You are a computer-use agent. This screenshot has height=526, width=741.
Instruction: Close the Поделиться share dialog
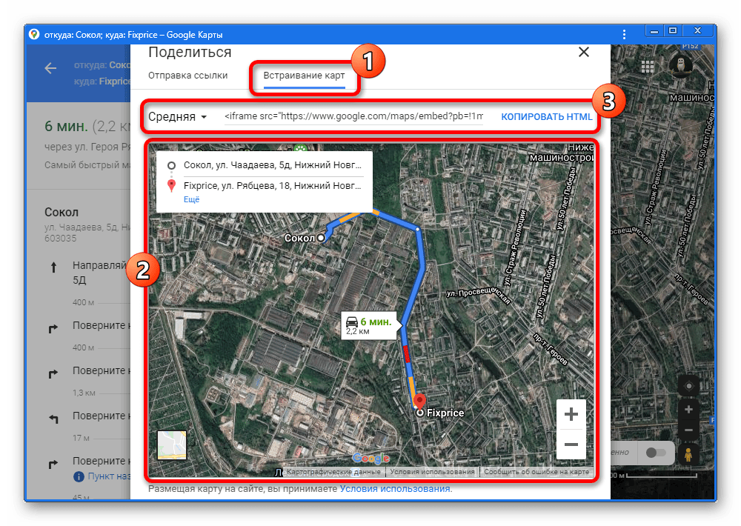click(x=584, y=52)
